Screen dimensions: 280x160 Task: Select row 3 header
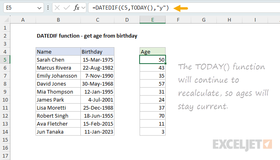[x=5, y=44]
